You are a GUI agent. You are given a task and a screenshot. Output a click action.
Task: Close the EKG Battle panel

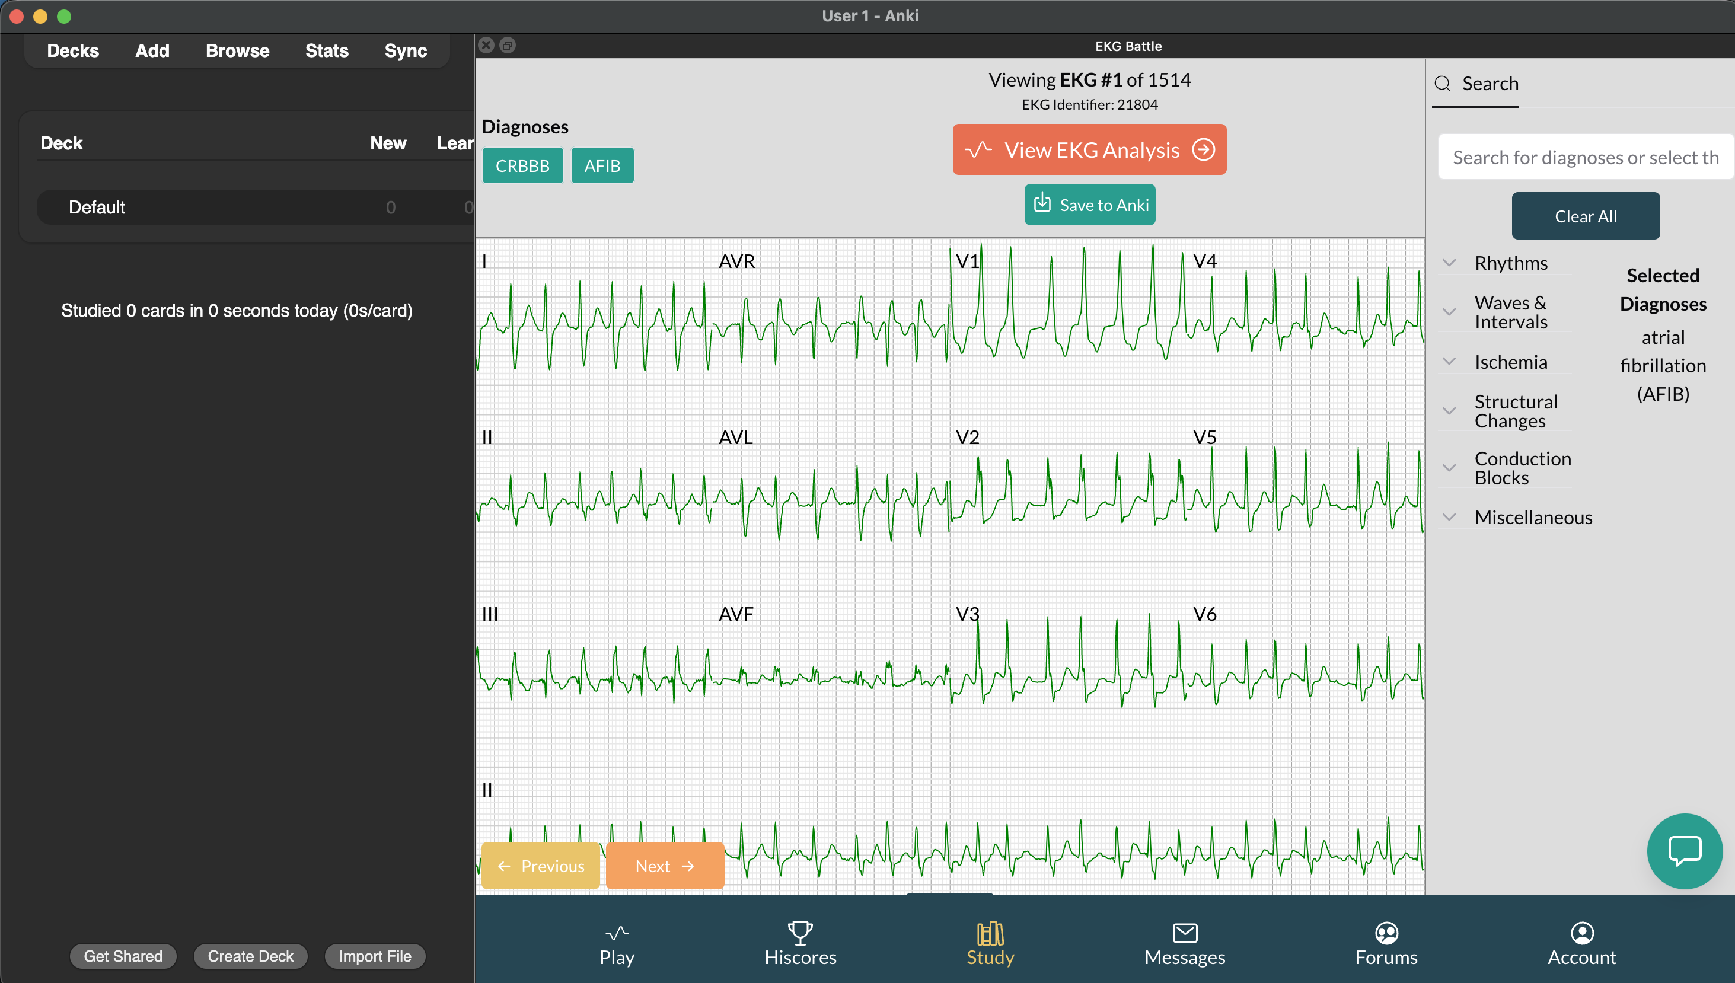point(486,45)
